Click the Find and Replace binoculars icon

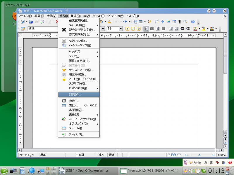click(x=156, y=22)
